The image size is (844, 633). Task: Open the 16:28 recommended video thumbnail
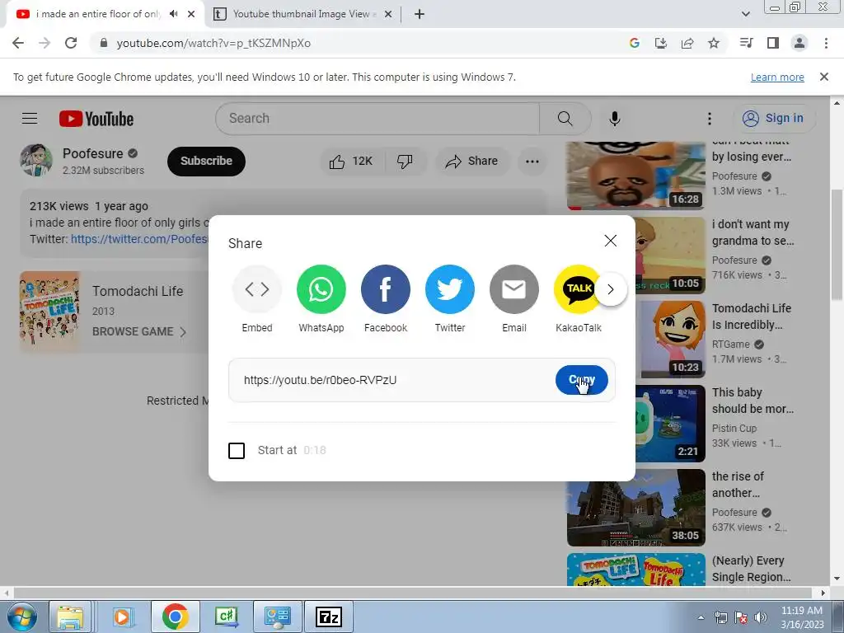pos(636,176)
